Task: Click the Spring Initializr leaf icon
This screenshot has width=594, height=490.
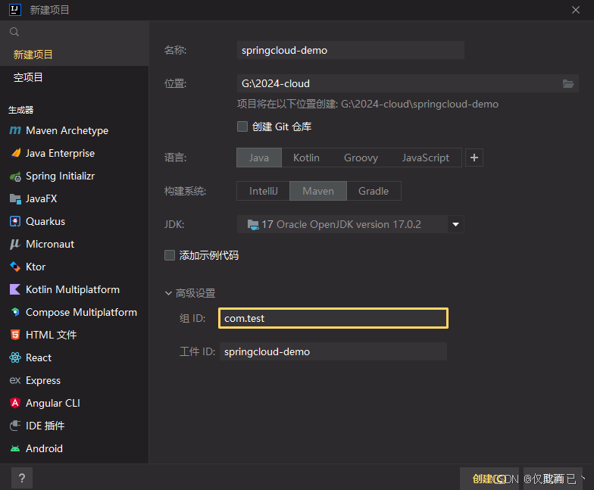Action: pos(15,176)
